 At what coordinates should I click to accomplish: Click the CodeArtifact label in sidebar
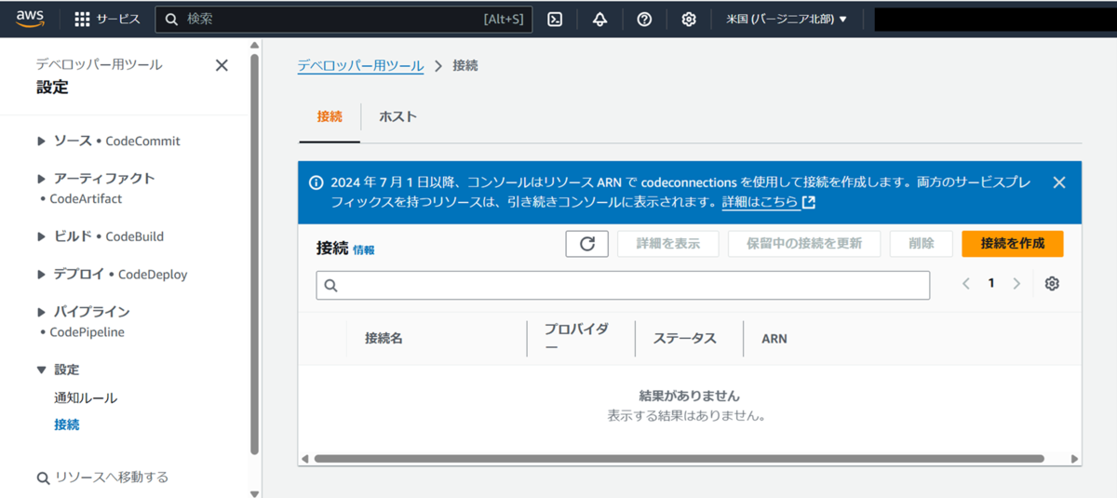tap(86, 199)
